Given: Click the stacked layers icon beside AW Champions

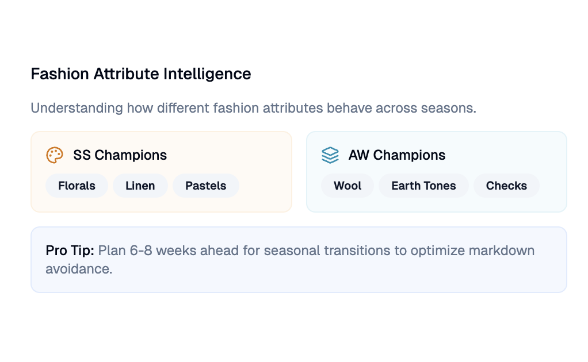Looking at the screenshot, I should point(330,155).
